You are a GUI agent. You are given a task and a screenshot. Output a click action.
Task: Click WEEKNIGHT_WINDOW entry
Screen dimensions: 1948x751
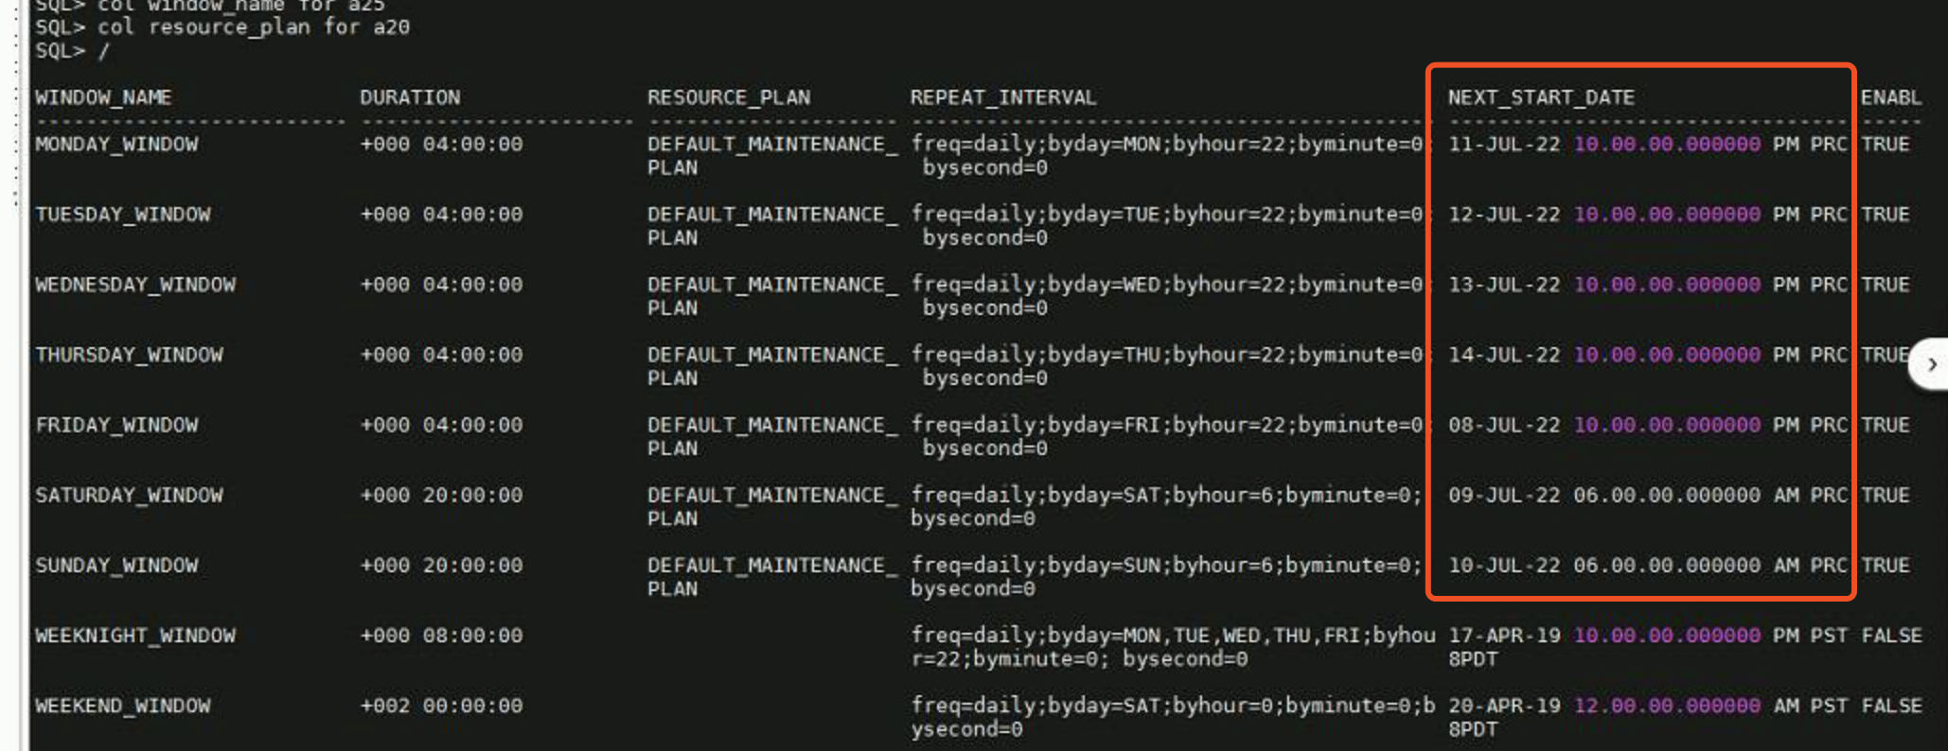coord(135,636)
